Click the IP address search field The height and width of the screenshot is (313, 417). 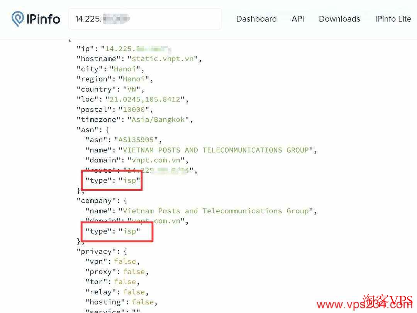point(145,19)
